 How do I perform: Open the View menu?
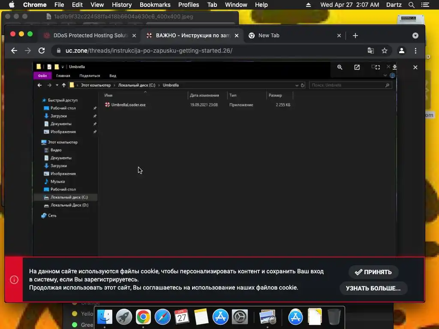pos(97,5)
